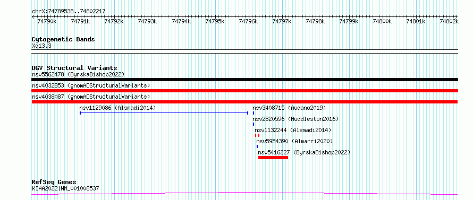This screenshot has width=473, height=200.
Task: Open the nsv1132244 (Alsmadi2014) label
Action: click(x=293, y=130)
